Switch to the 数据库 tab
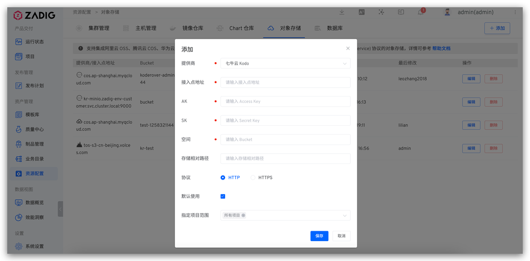Image resolution: width=530 pixels, height=261 pixels. (328, 28)
